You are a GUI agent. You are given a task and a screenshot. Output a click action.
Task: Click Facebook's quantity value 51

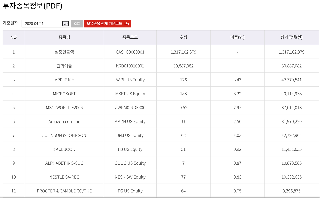(183, 149)
